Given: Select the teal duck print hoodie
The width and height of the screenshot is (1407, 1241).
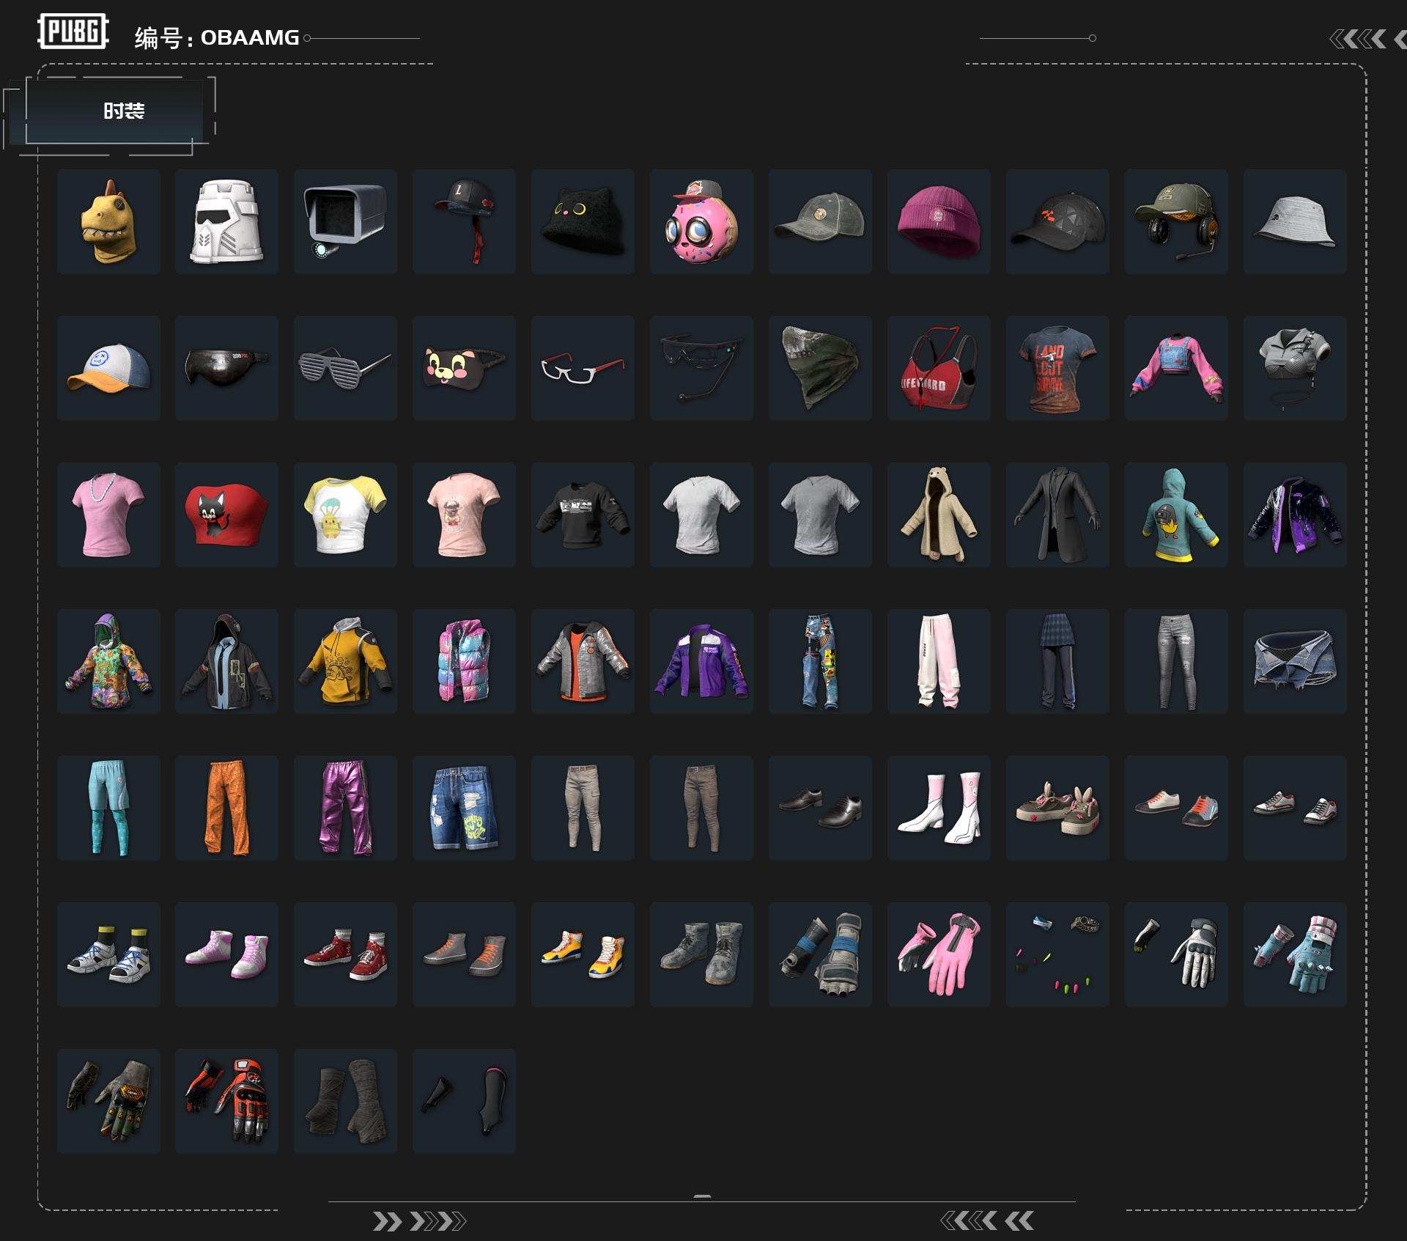Looking at the screenshot, I should [x=1175, y=515].
